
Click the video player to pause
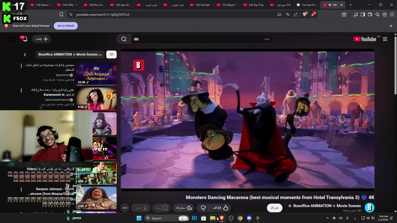248,120
